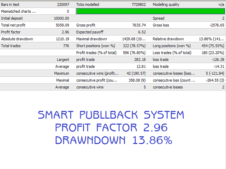226x169 pixels.
Task: Select average profit trade value 12.81
Action: [141, 67]
